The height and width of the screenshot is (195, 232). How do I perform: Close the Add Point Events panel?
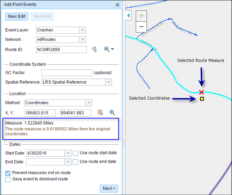118,5
